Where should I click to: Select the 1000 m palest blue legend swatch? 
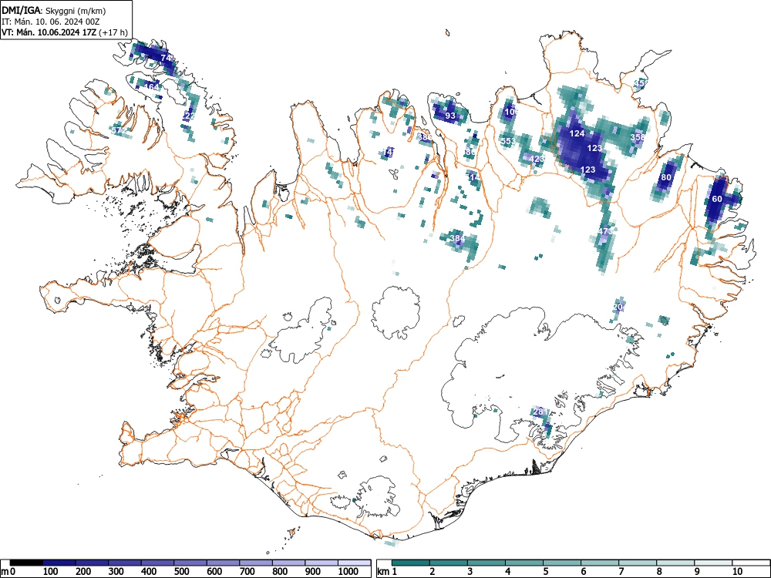(355, 563)
